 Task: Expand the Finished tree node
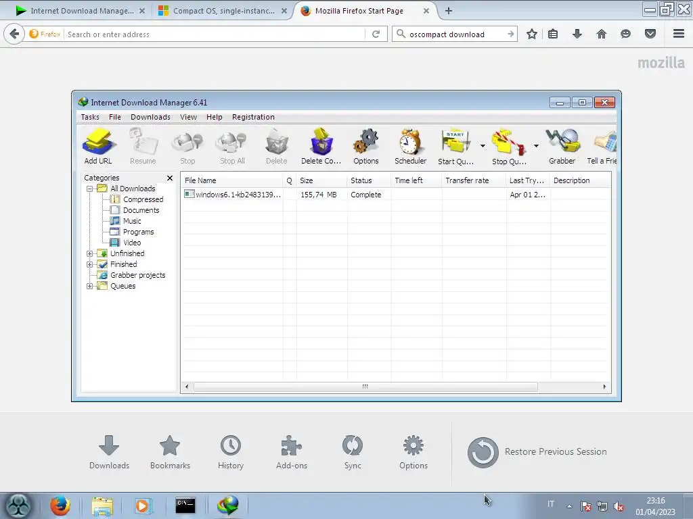(x=90, y=265)
